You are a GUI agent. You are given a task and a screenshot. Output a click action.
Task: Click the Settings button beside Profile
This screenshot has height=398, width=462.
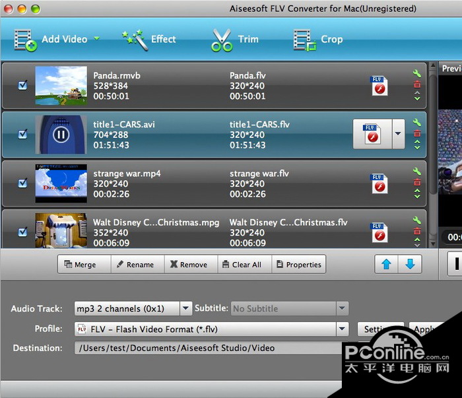click(380, 329)
